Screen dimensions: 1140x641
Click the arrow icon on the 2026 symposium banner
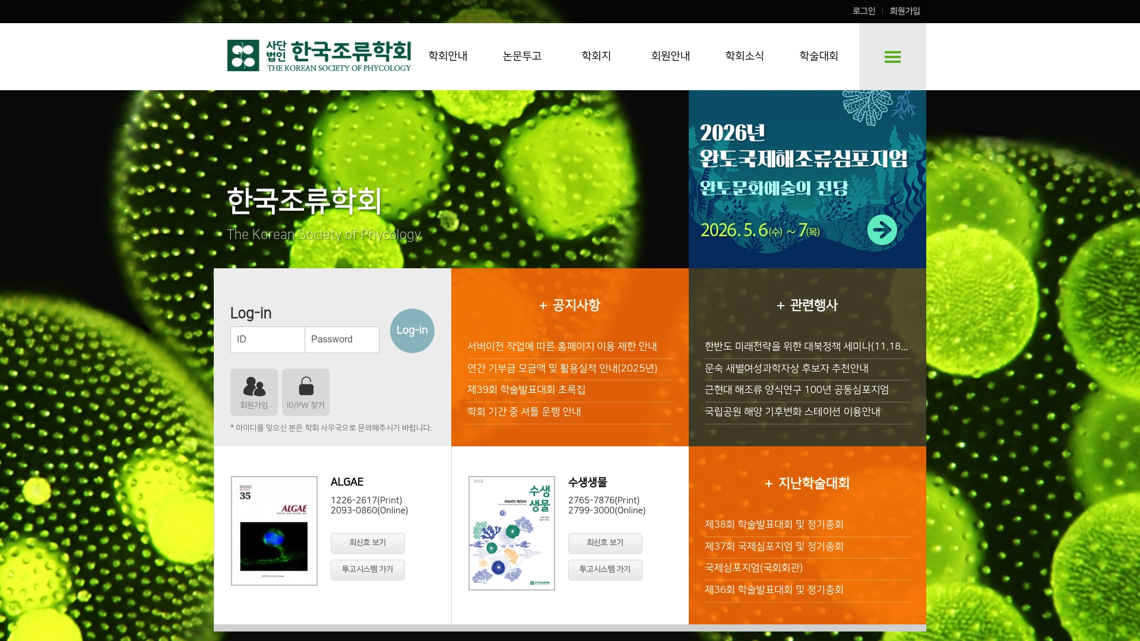882,229
